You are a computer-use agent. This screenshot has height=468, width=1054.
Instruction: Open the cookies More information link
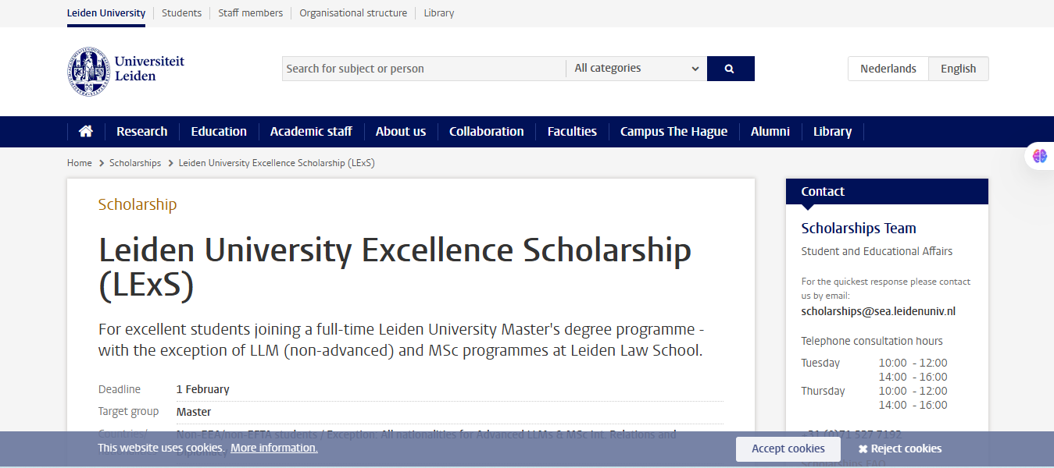pos(274,448)
